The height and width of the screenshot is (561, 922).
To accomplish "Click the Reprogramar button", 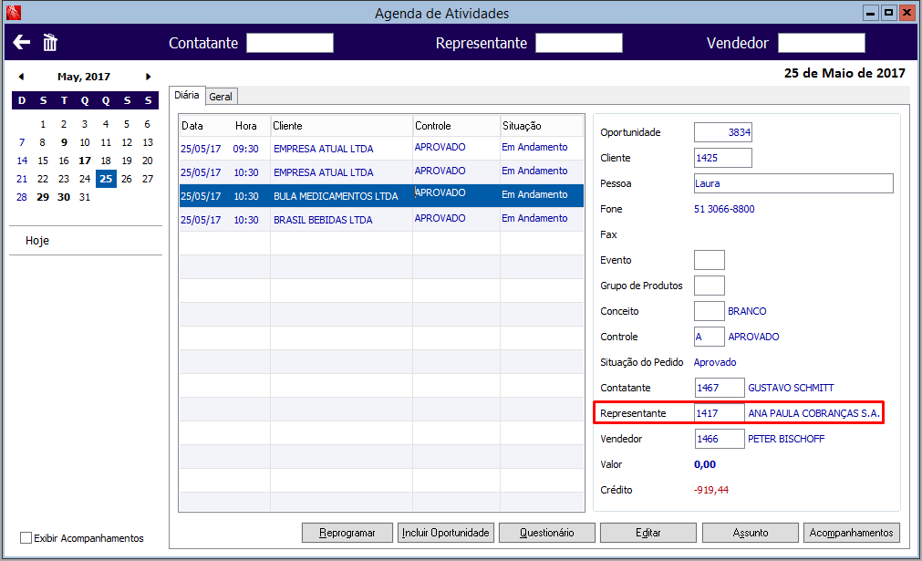I will pyautogui.click(x=347, y=533).
